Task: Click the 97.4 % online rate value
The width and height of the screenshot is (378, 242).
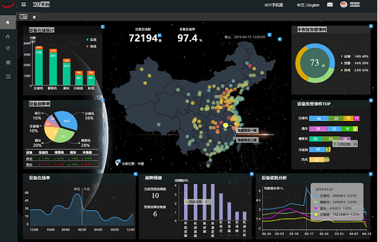Action: tap(190, 38)
